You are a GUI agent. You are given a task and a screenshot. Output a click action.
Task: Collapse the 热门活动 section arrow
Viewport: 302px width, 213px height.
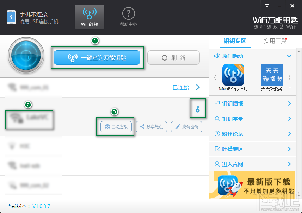[290, 56]
